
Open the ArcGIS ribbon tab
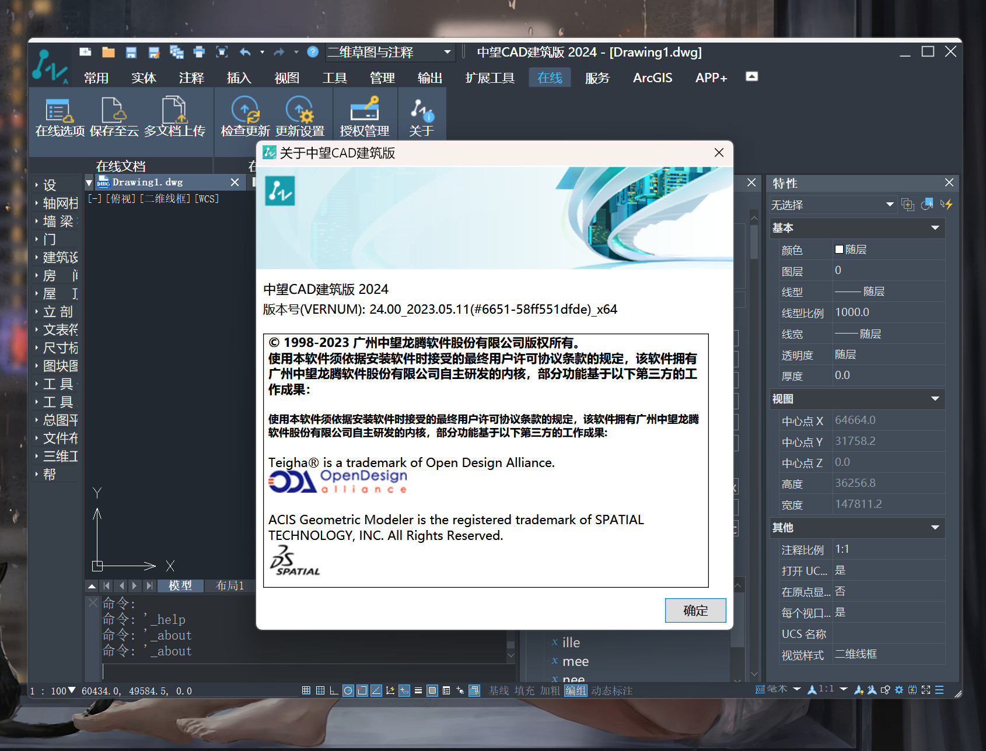pyautogui.click(x=652, y=78)
